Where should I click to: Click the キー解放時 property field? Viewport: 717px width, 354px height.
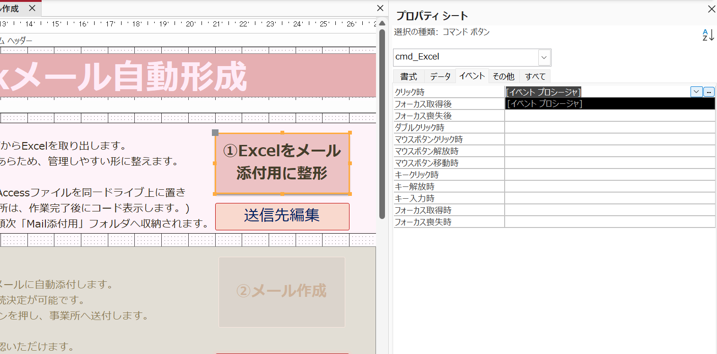[610, 186]
